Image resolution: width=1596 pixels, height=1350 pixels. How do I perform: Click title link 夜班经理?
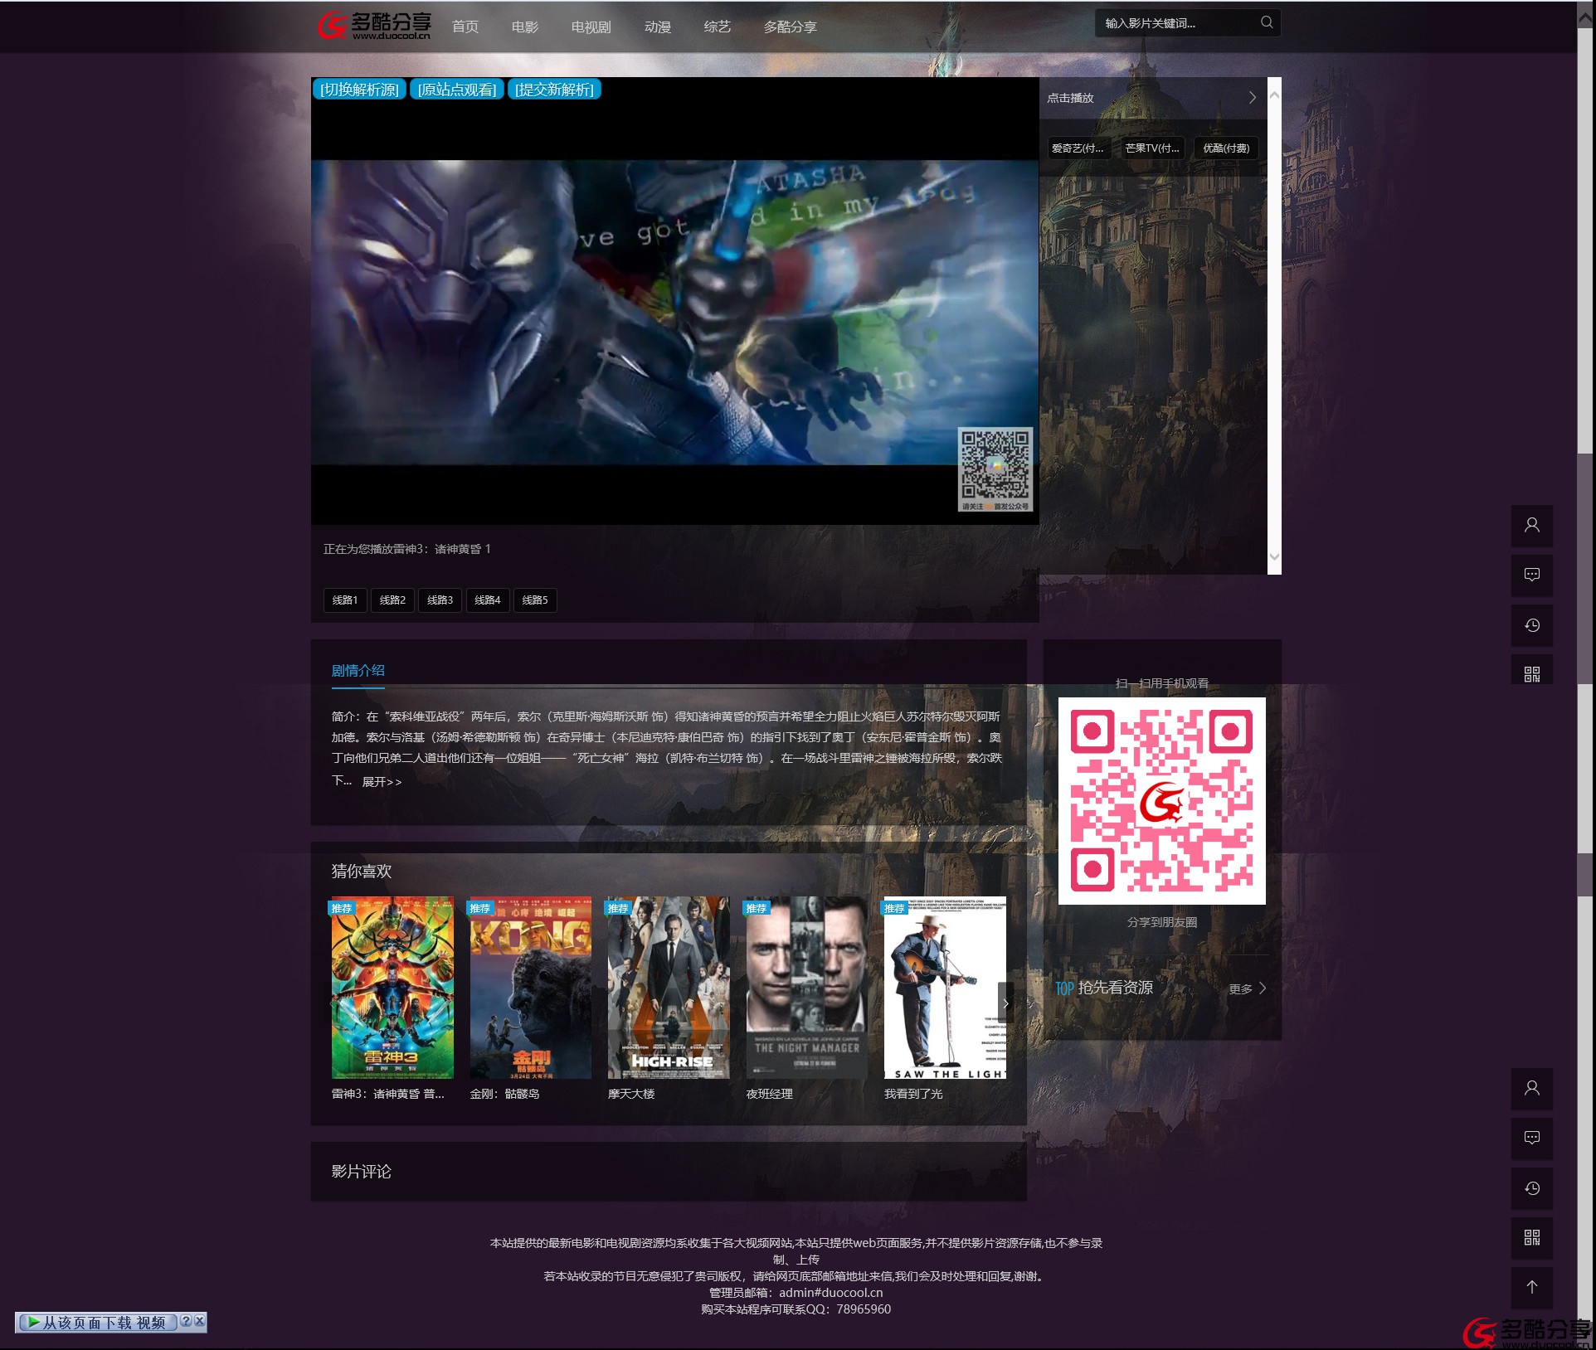pyautogui.click(x=769, y=1094)
